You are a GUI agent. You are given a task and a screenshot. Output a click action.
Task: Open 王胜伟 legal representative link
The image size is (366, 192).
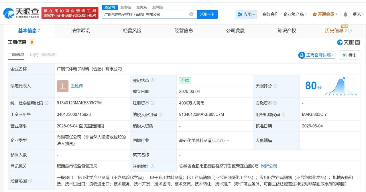pos(77,86)
